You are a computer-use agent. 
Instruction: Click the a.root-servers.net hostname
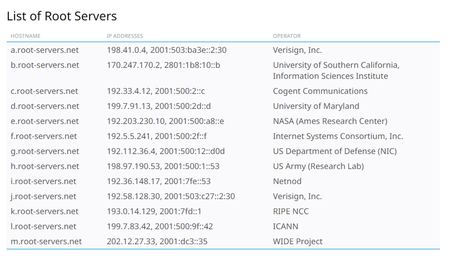[x=45, y=50]
